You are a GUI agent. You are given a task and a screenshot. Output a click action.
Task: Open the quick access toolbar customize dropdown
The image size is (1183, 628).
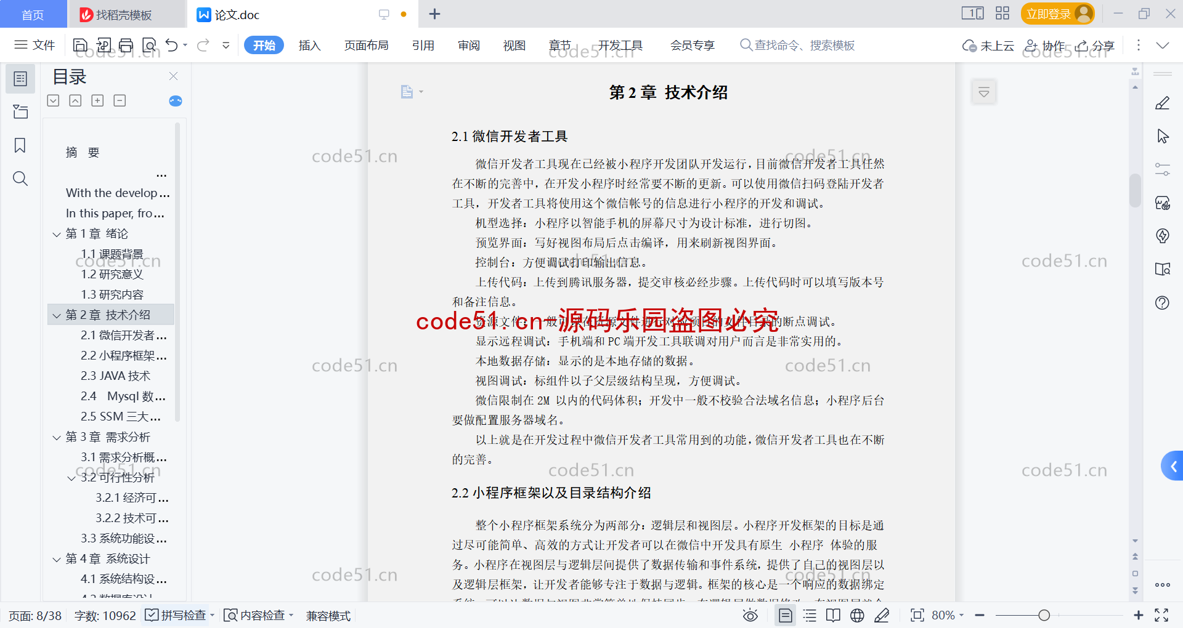pyautogui.click(x=226, y=45)
